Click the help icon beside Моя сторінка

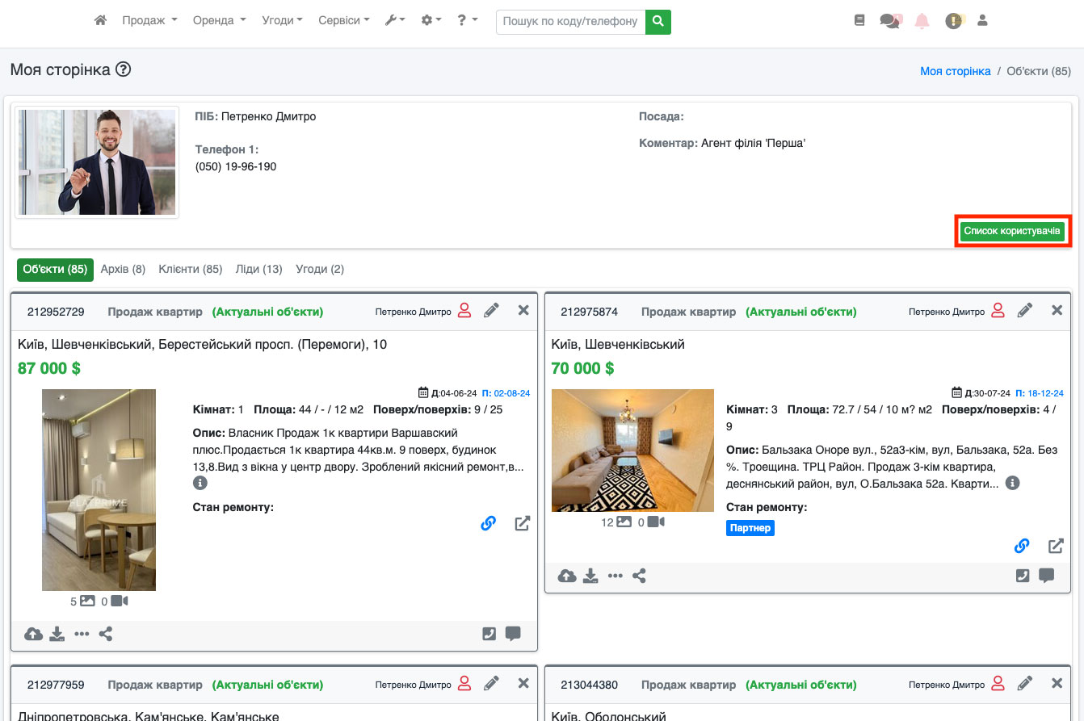[123, 70]
